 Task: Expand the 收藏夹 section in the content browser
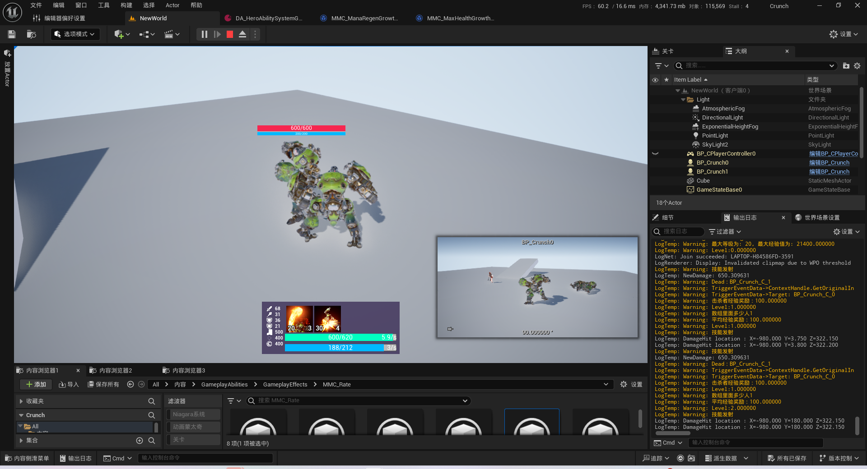click(x=21, y=401)
